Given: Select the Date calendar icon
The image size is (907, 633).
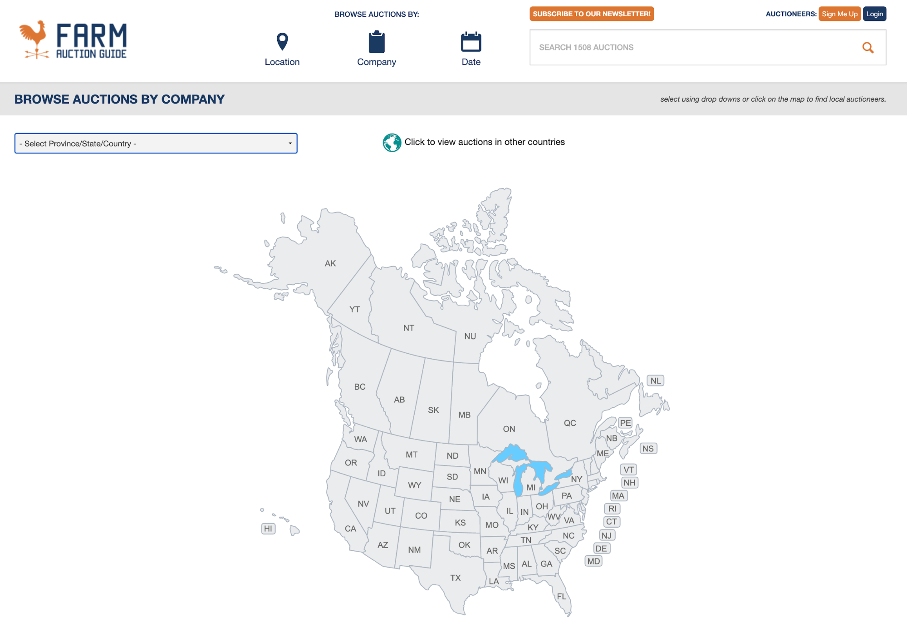Looking at the screenshot, I should pyautogui.click(x=471, y=42).
